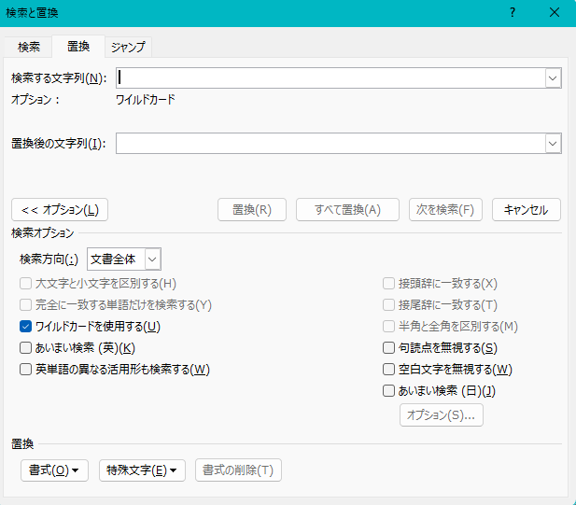Enable あいまい検索 (英) checkbox
576x505 pixels.
click(x=26, y=348)
